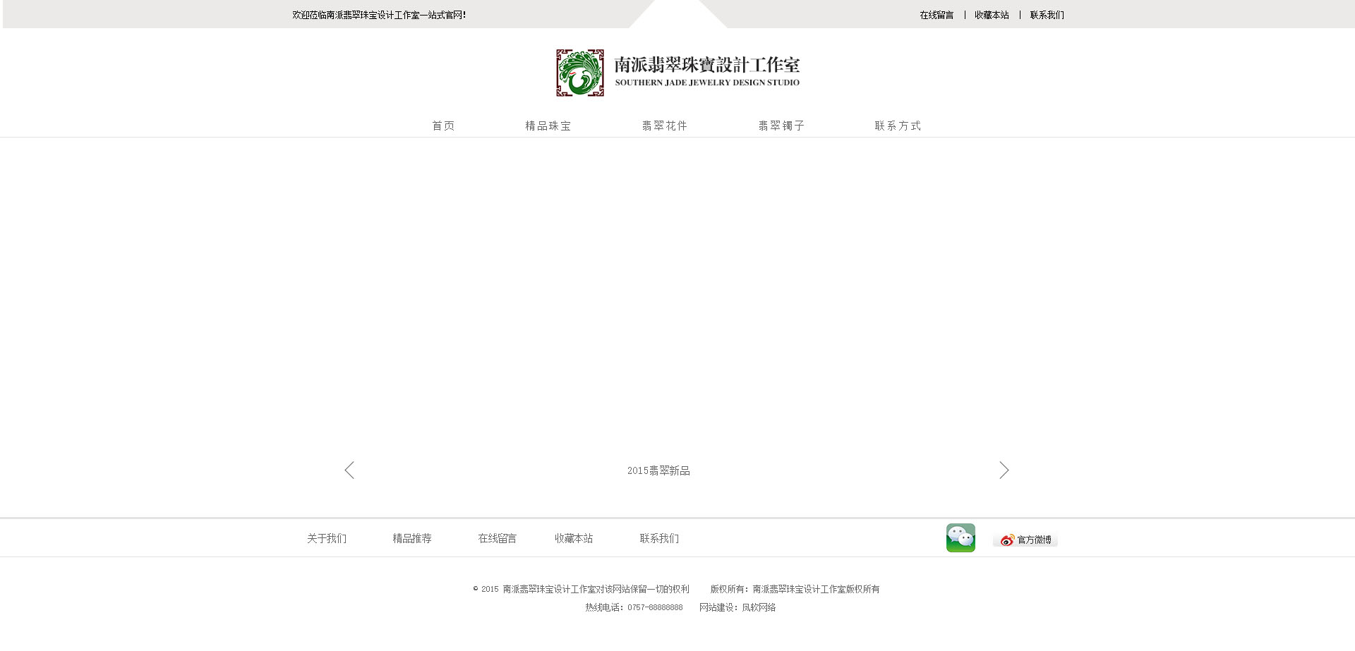Screen dimensions: 1355x651
Task: Navigate to 翡翠镯子 page
Action: tap(781, 126)
